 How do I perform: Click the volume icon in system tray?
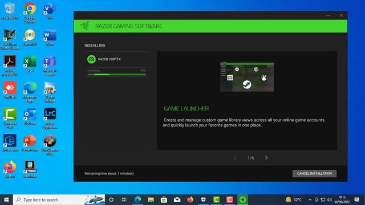click(x=330, y=200)
